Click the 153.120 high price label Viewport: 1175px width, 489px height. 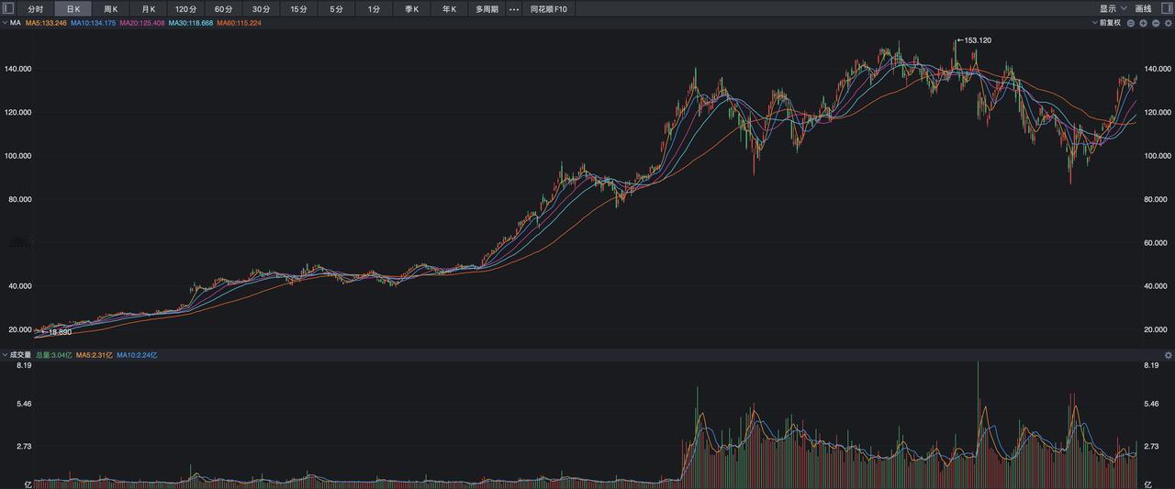click(x=978, y=40)
